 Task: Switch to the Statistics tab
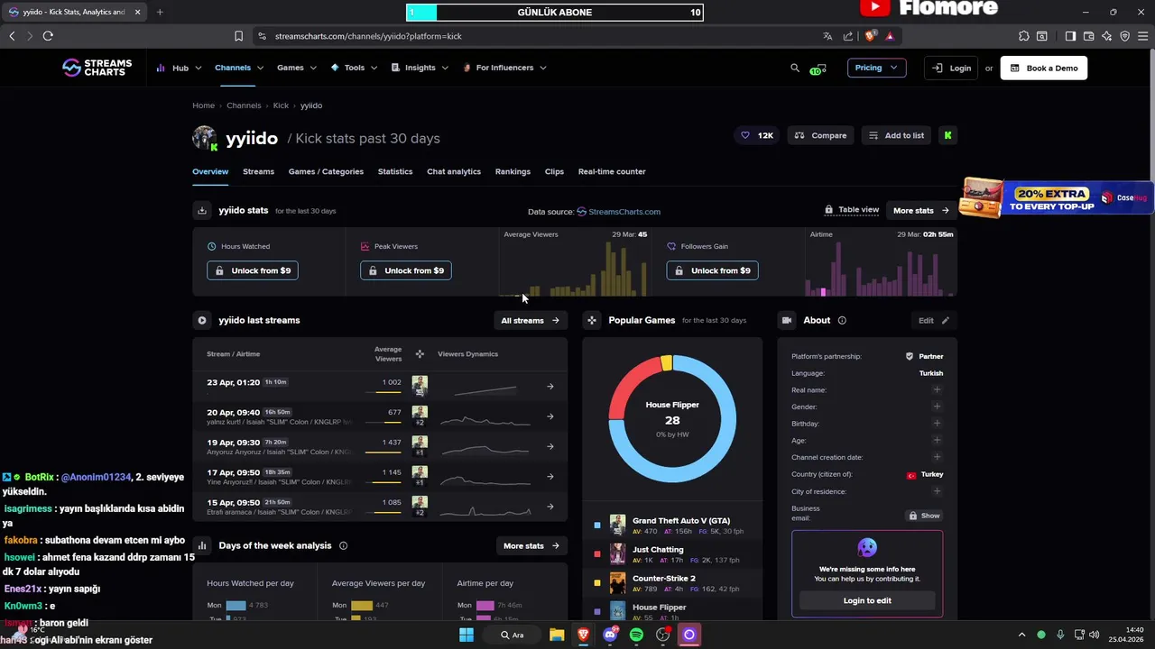395,171
